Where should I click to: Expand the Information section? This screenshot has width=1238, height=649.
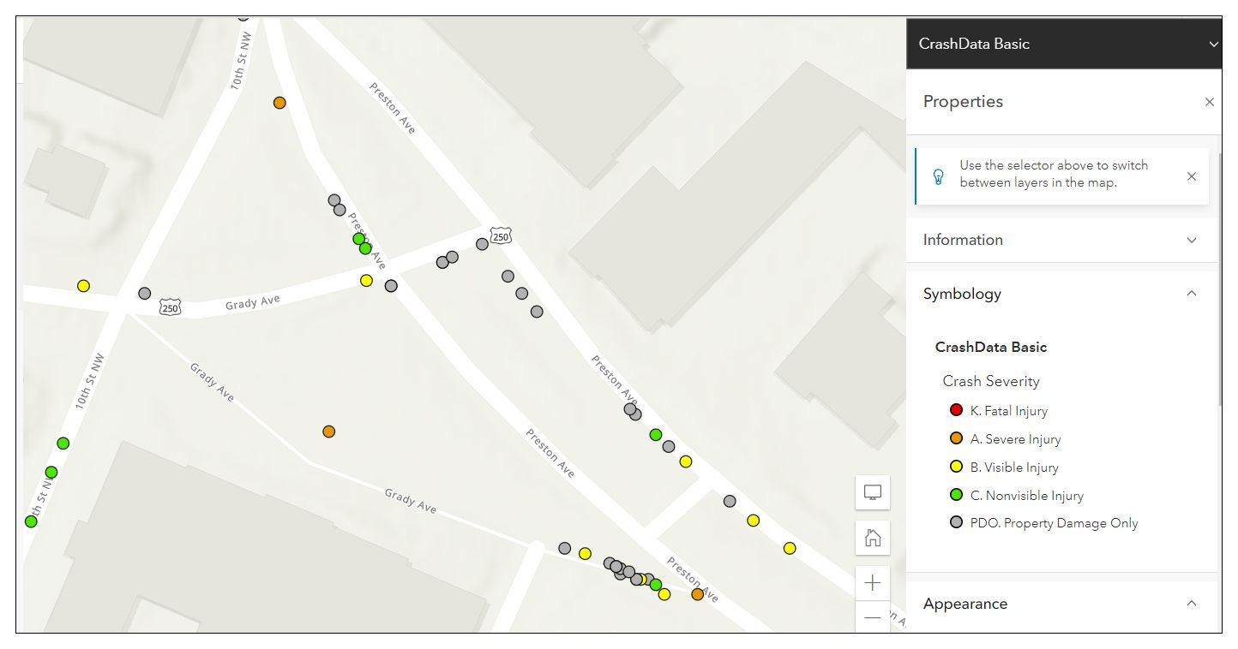coord(1192,241)
